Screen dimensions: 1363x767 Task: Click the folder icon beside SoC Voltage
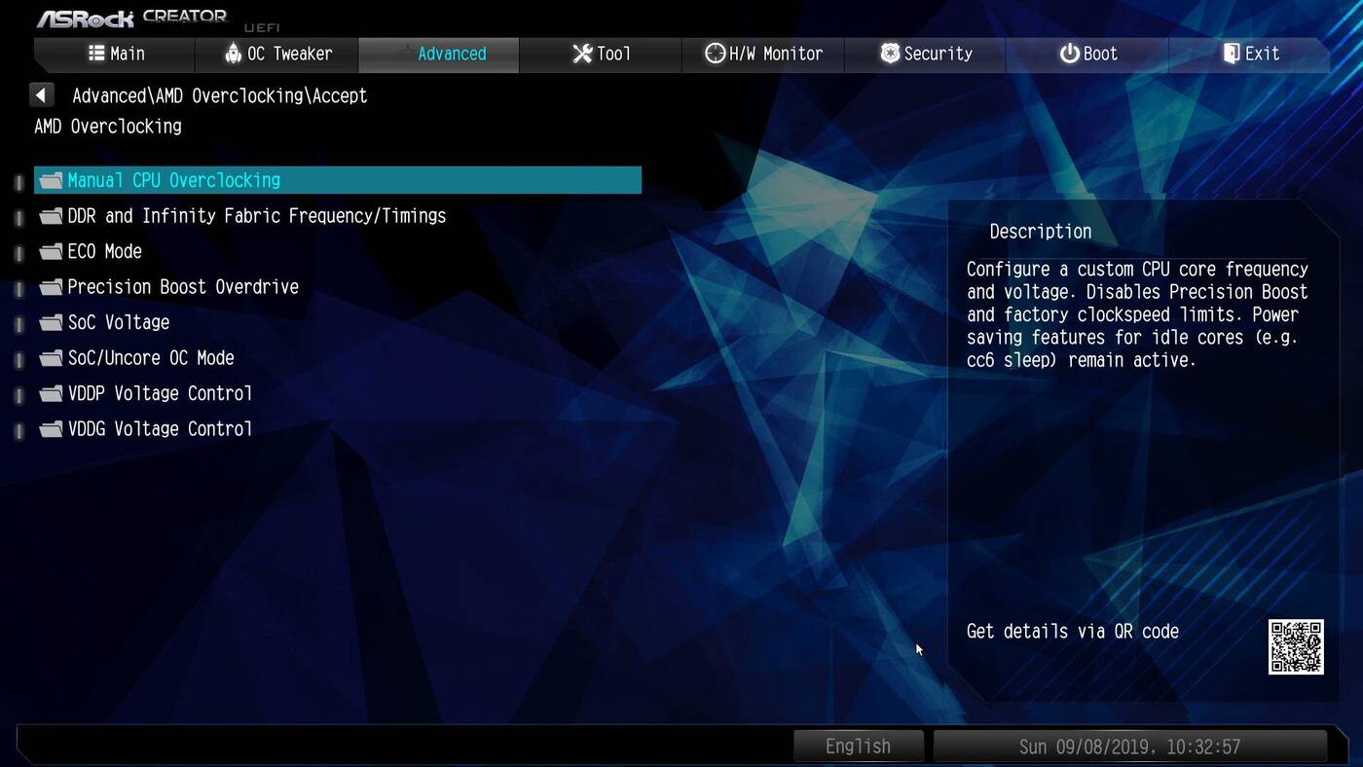pyautogui.click(x=51, y=323)
